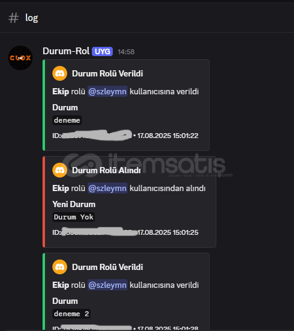Click the Discord icon in first embed
The image size is (294, 331).
click(60, 73)
